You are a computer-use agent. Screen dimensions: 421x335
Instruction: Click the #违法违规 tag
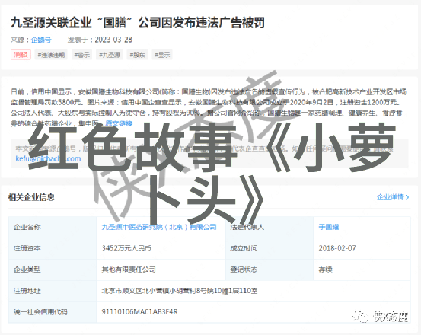pos(51,55)
